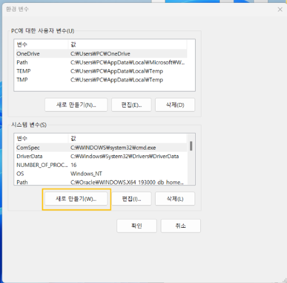Select the OneDrive user variable row

[102, 53]
